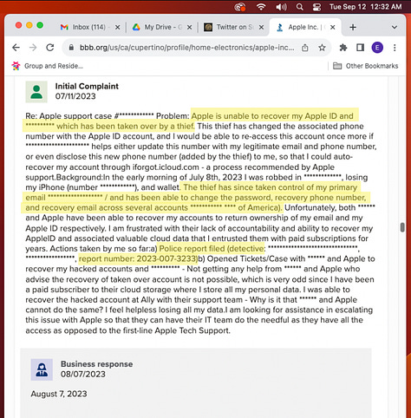Click the August 7, 2023 text
Screen dimensions: 411x418
[59, 394]
